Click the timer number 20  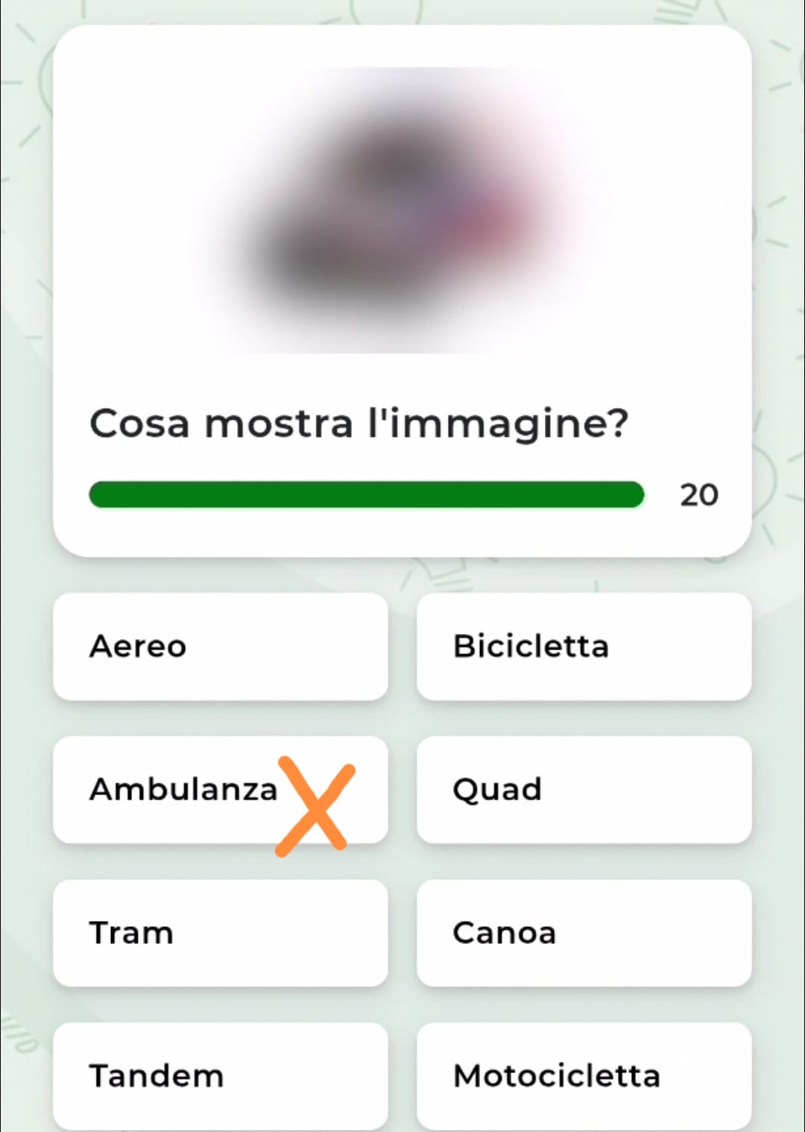(698, 495)
